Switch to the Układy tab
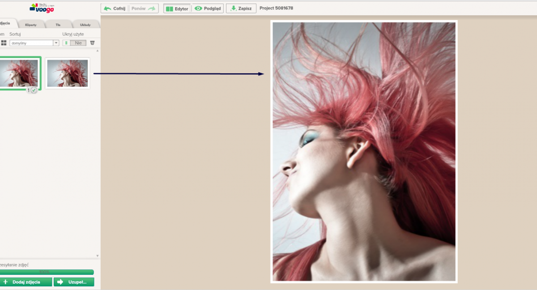The width and height of the screenshot is (537, 290). pos(85,25)
